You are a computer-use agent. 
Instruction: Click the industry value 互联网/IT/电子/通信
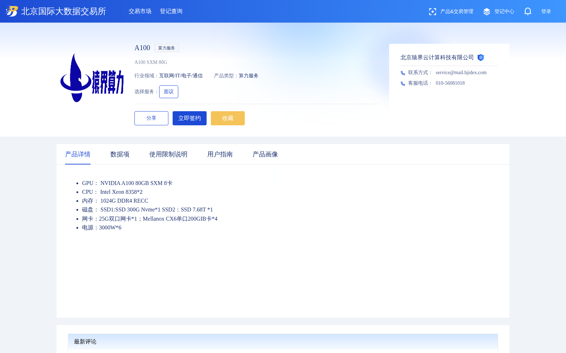[181, 76]
